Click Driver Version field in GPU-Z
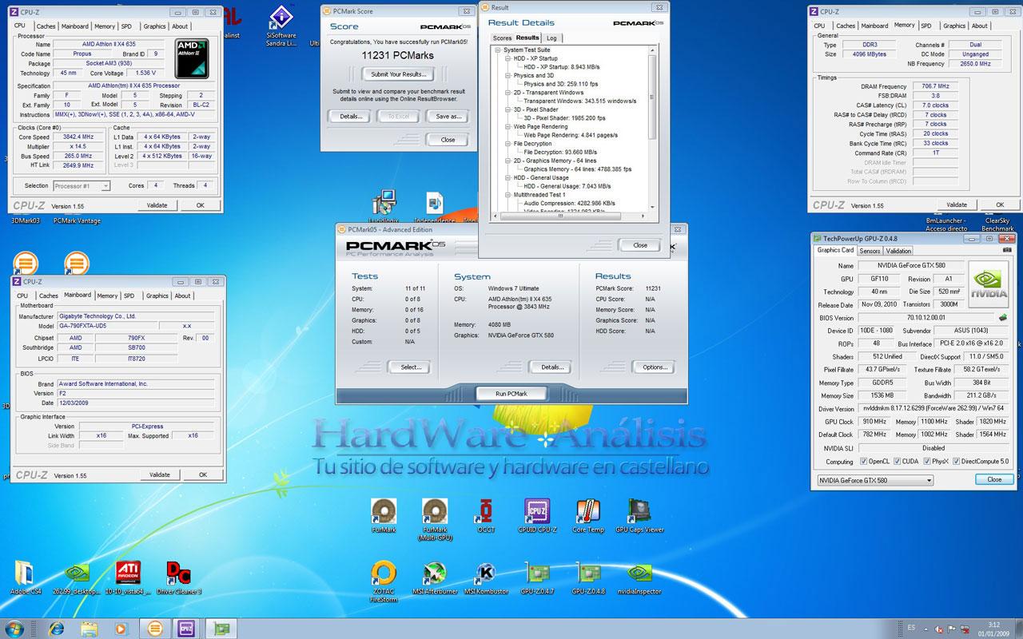Screen dimensions: 1023x639 point(932,409)
